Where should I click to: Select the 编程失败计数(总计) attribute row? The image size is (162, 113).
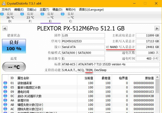coord(78,105)
